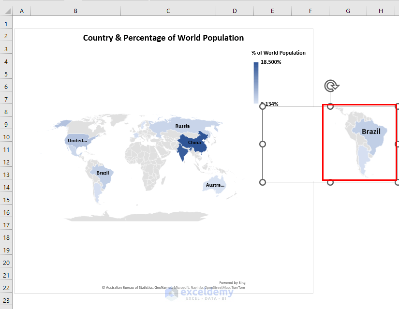
Task: Click the India shape on the map
Action: point(183,152)
